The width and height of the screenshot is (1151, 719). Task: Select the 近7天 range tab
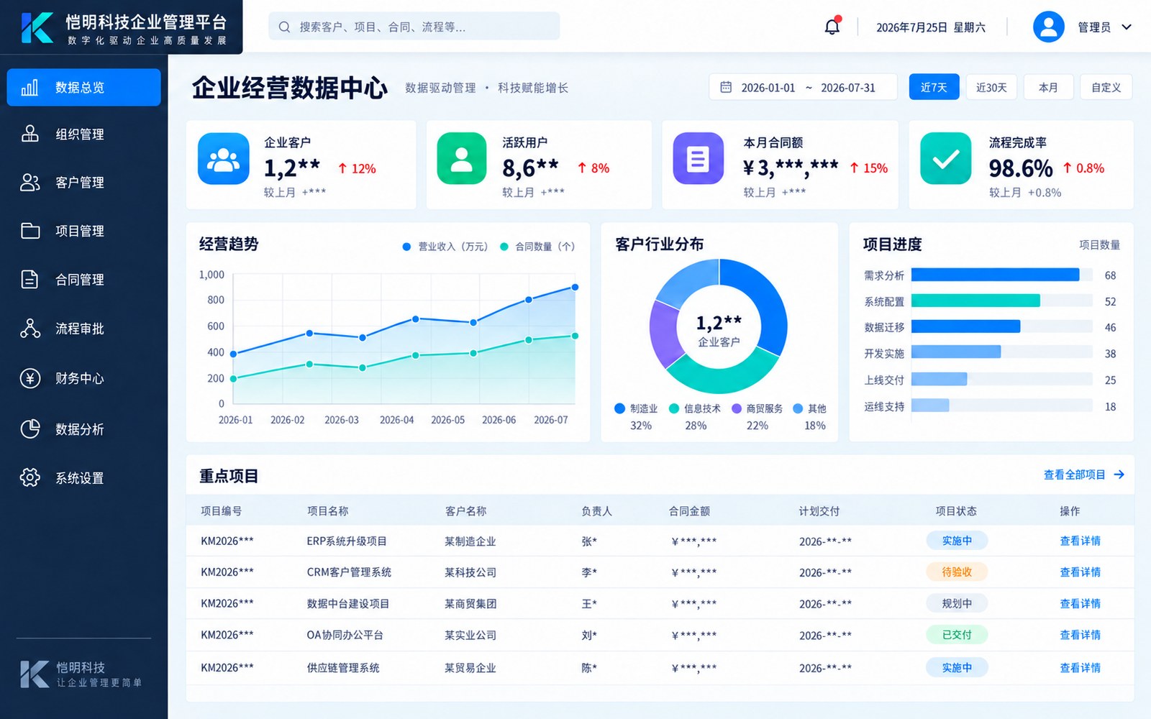(x=934, y=87)
